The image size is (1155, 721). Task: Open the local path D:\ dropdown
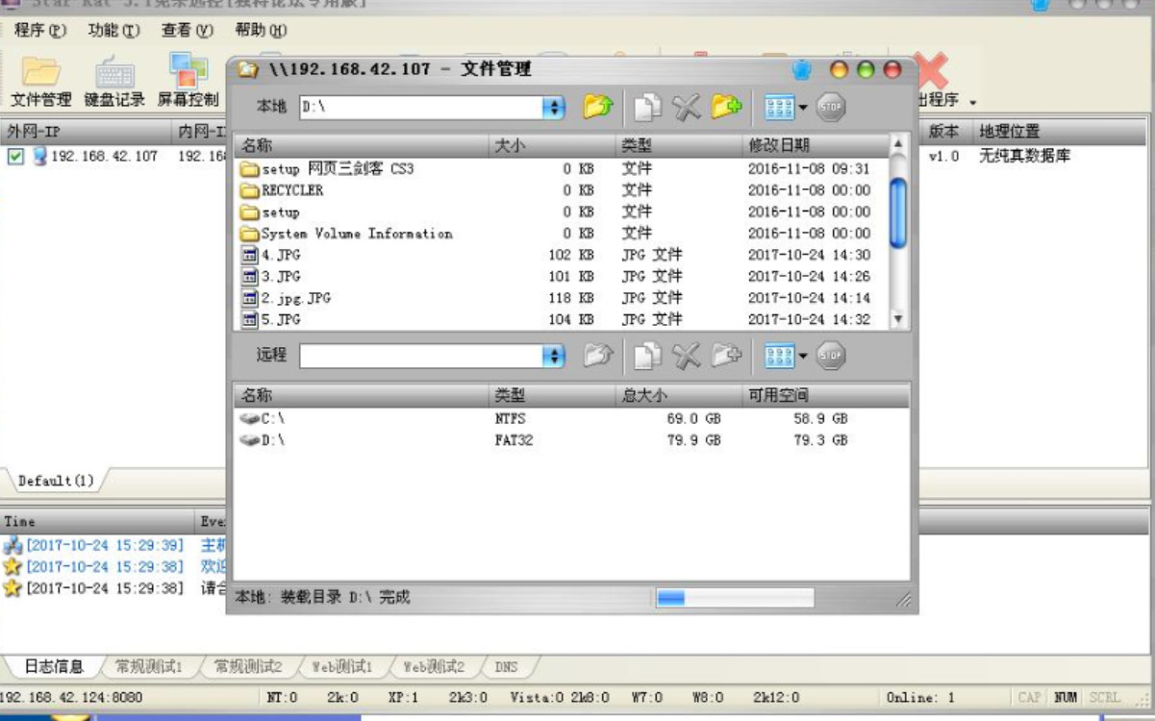tap(553, 107)
